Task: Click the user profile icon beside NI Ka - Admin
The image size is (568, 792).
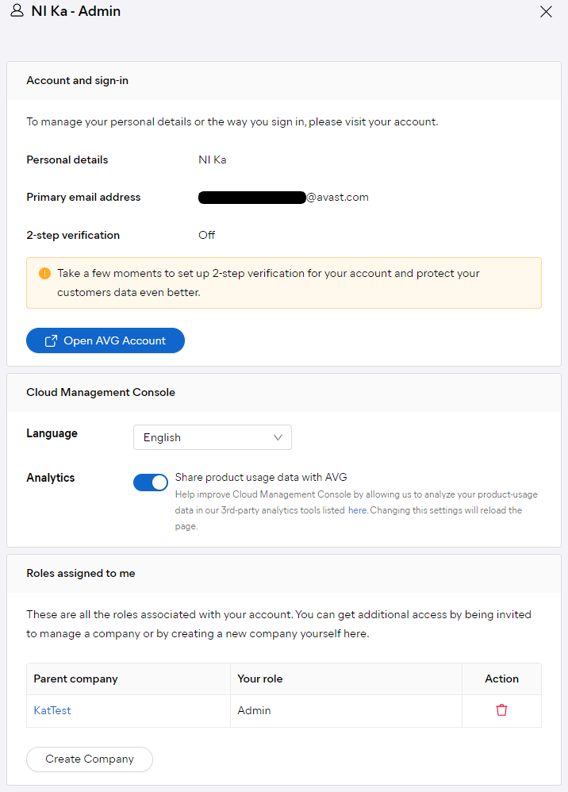Action: pyautogui.click(x=17, y=11)
